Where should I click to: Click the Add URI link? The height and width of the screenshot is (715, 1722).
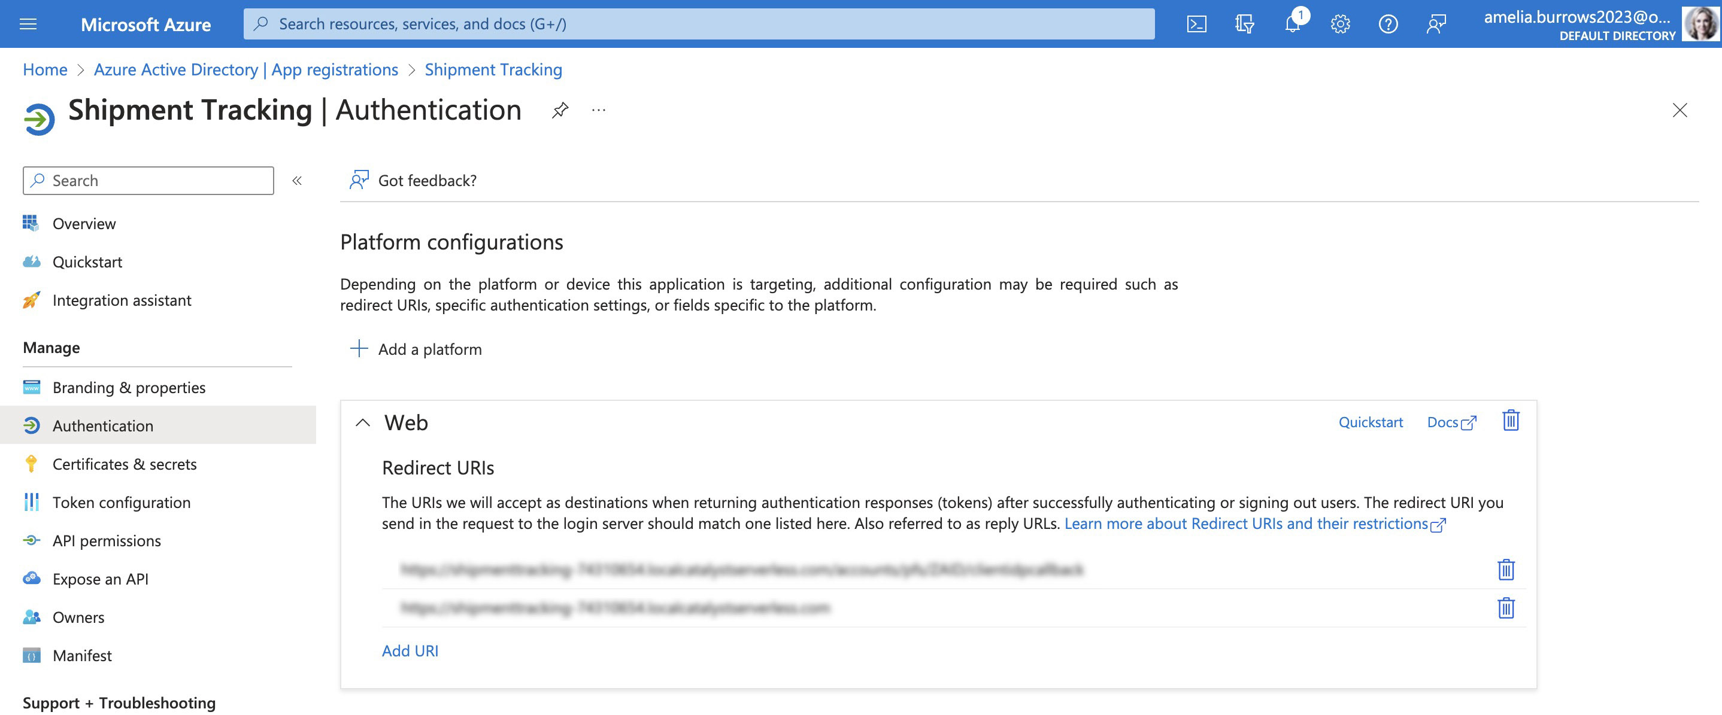[x=410, y=648]
